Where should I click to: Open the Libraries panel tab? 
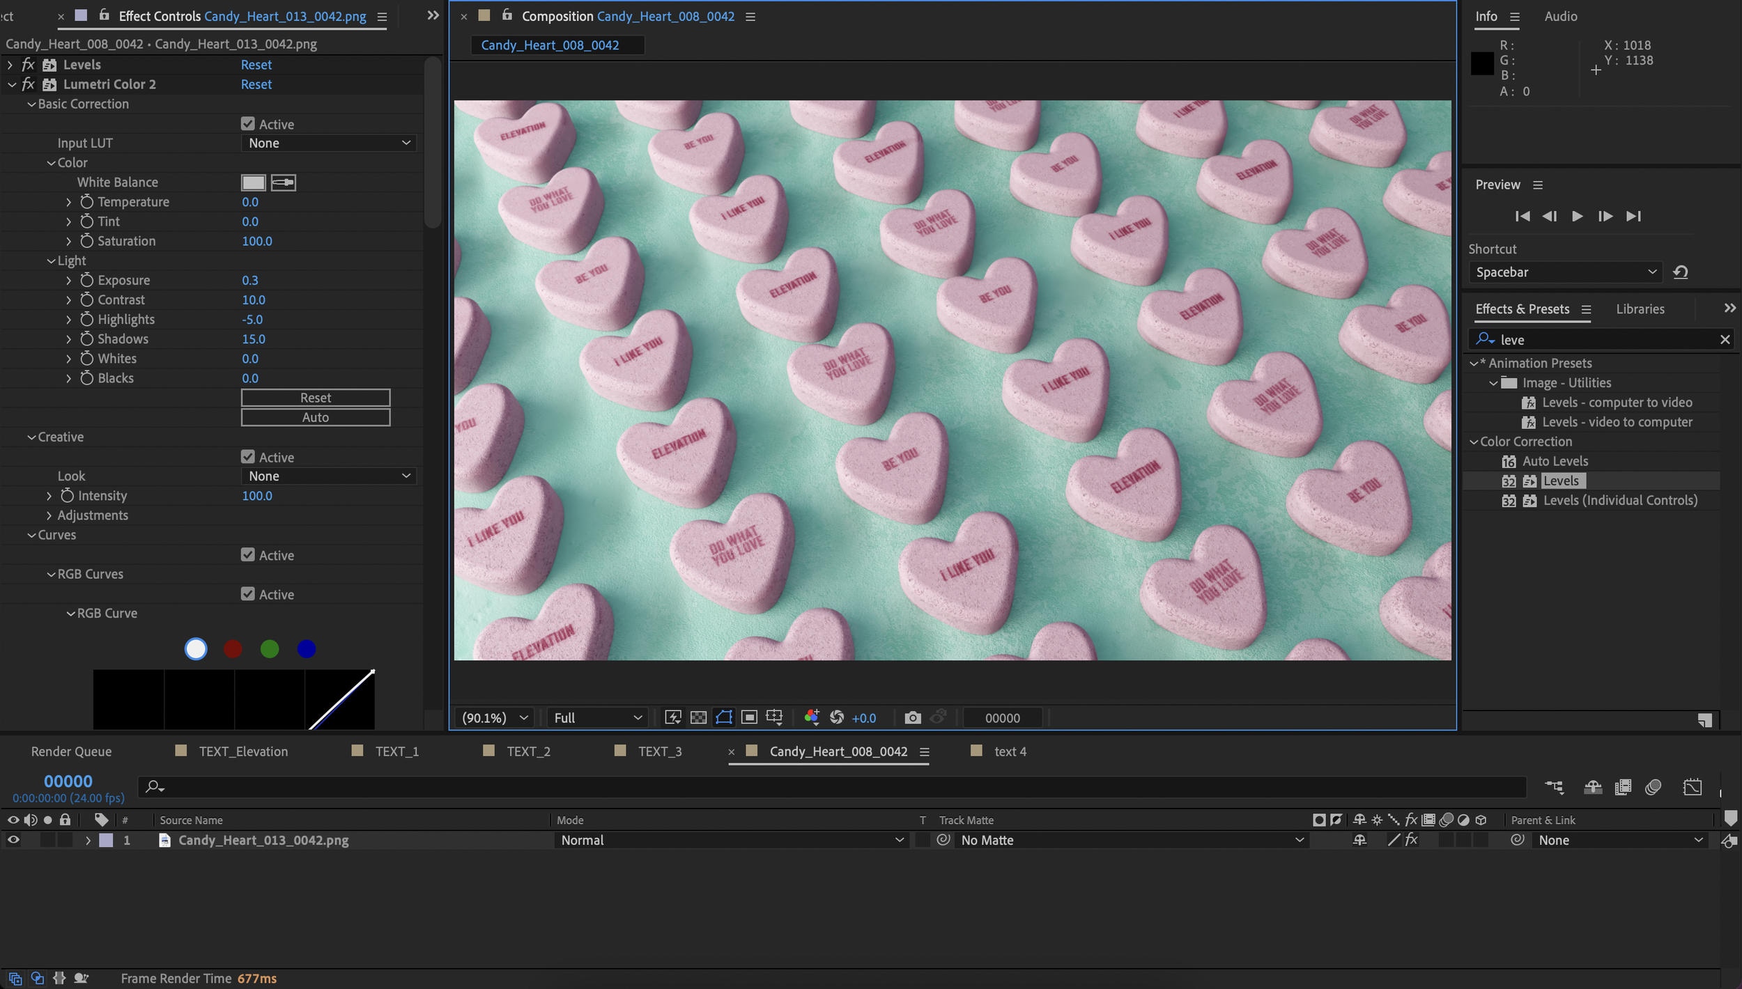click(x=1640, y=309)
